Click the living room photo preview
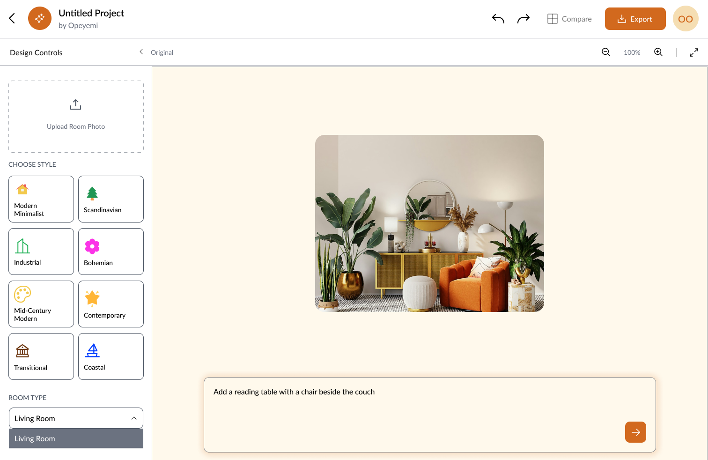Viewport: 708px width, 460px height. click(429, 223)
